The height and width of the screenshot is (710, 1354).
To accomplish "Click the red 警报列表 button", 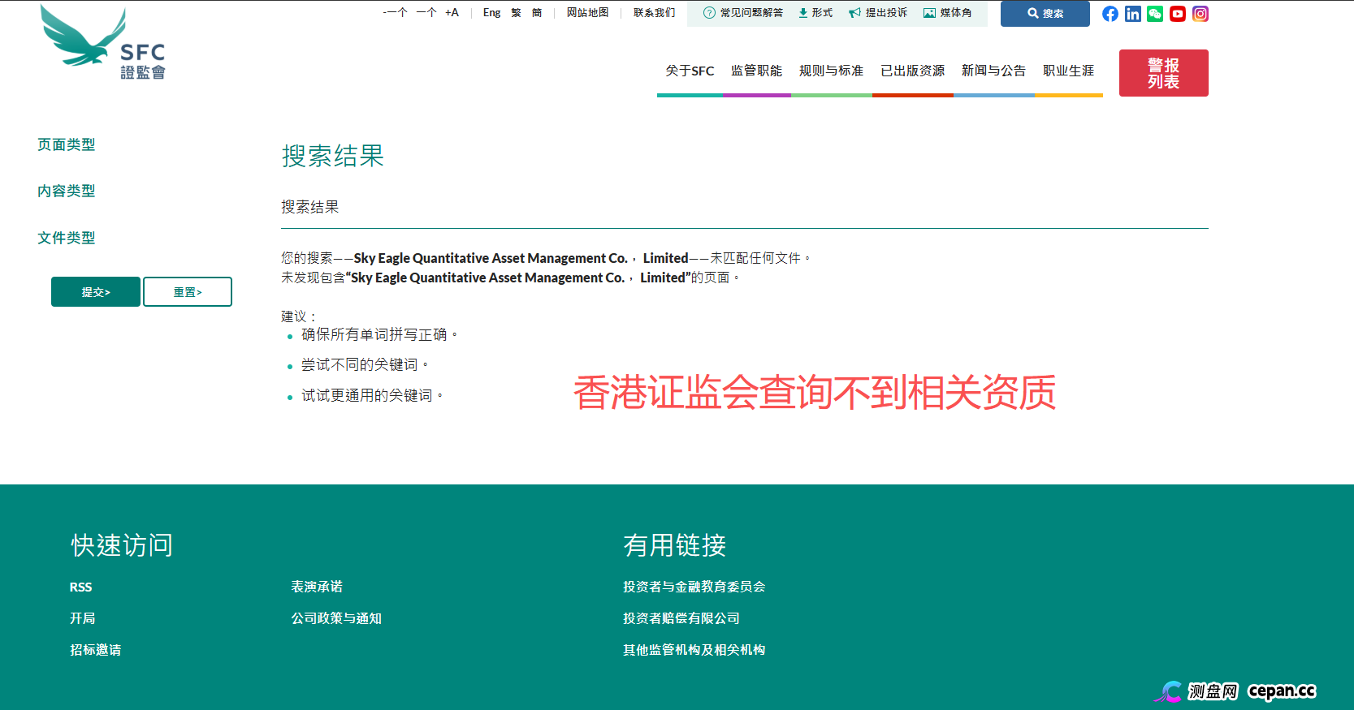I will pos(1163,73).
